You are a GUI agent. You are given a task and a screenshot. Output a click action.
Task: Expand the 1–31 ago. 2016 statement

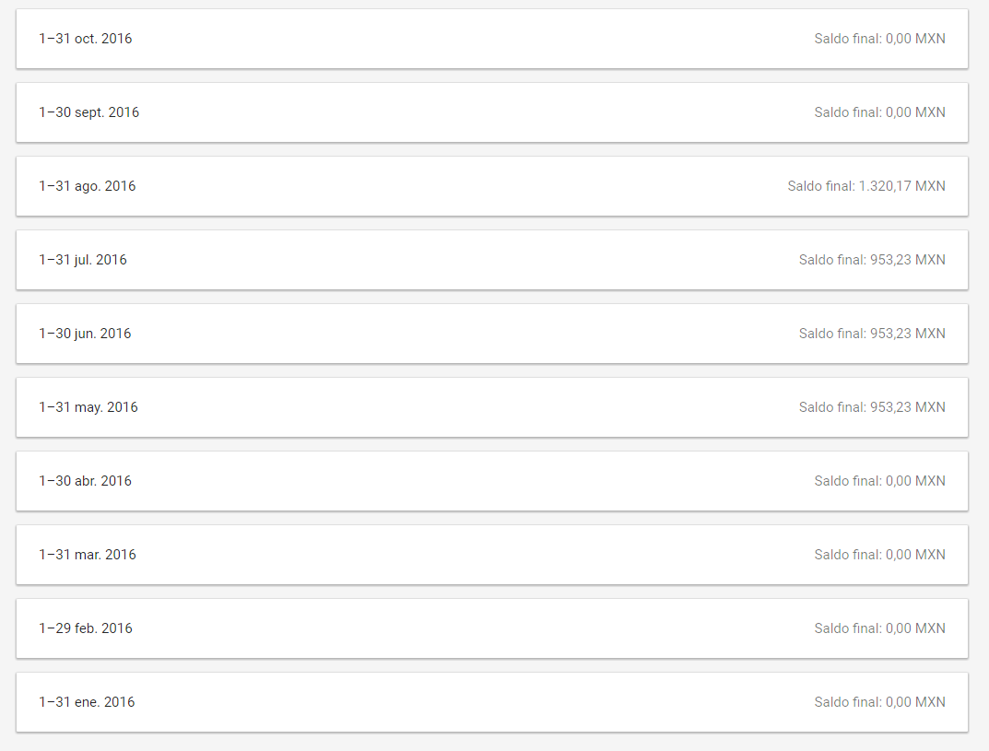point(492,186)
